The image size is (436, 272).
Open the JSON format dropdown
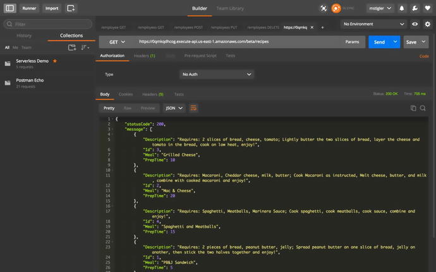pyautogui.click(x=174, y=108)
